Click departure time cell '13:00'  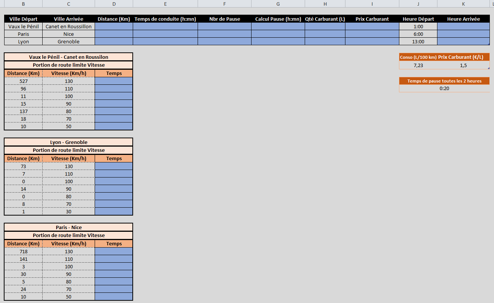418,41
